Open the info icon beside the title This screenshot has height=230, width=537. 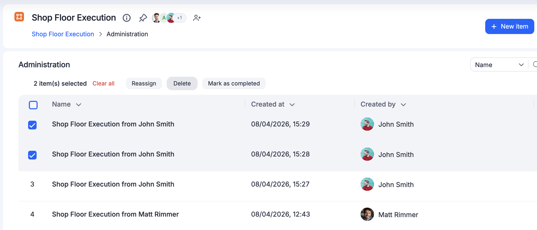126,18
